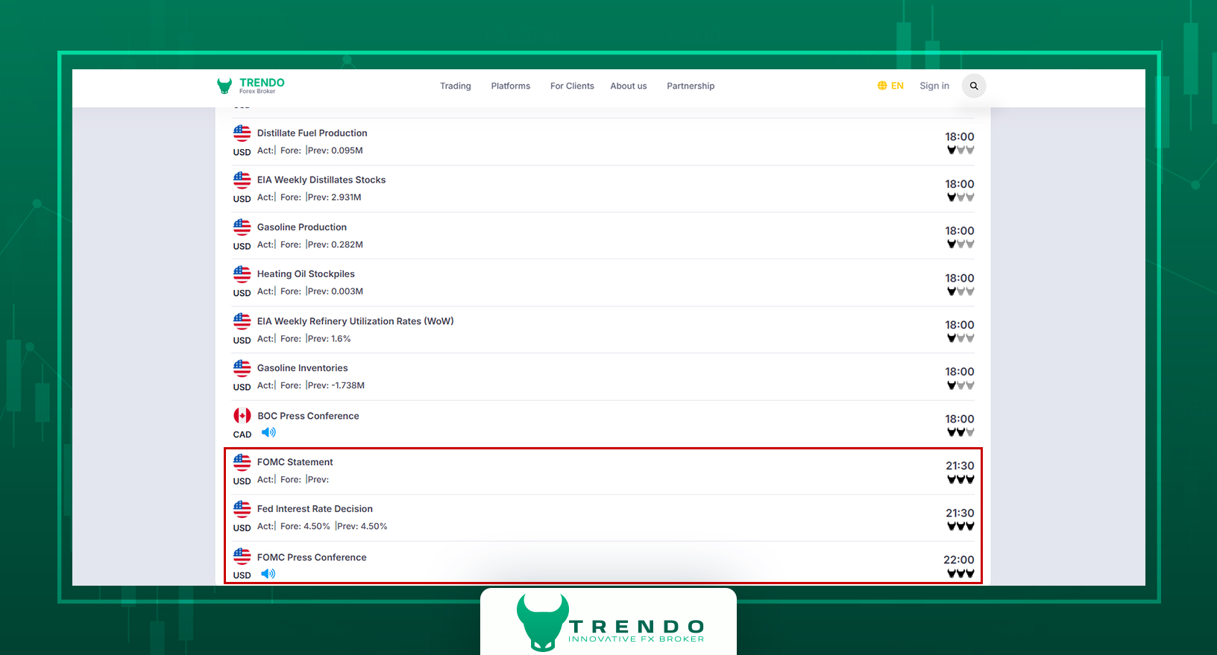Click impact bull icons for Fed Interest Rate Decision
Screen dimensions: 1217x655
[960, 526]
